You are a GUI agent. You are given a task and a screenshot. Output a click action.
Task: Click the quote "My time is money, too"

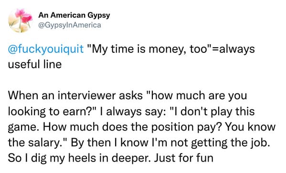tap(149, 49)
